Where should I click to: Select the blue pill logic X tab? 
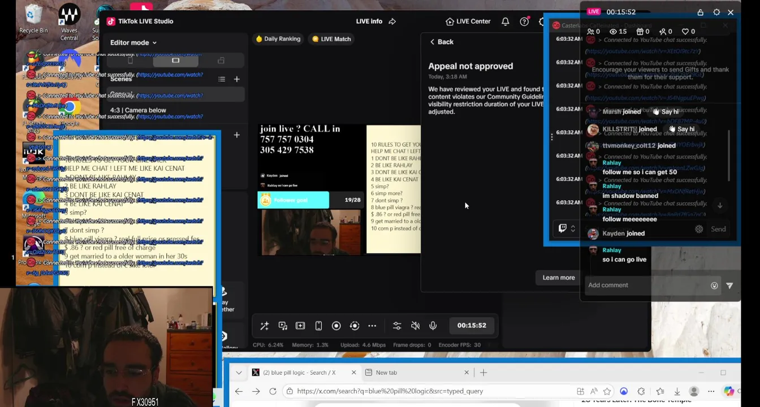pyautogui.click(x=299, y=373)
